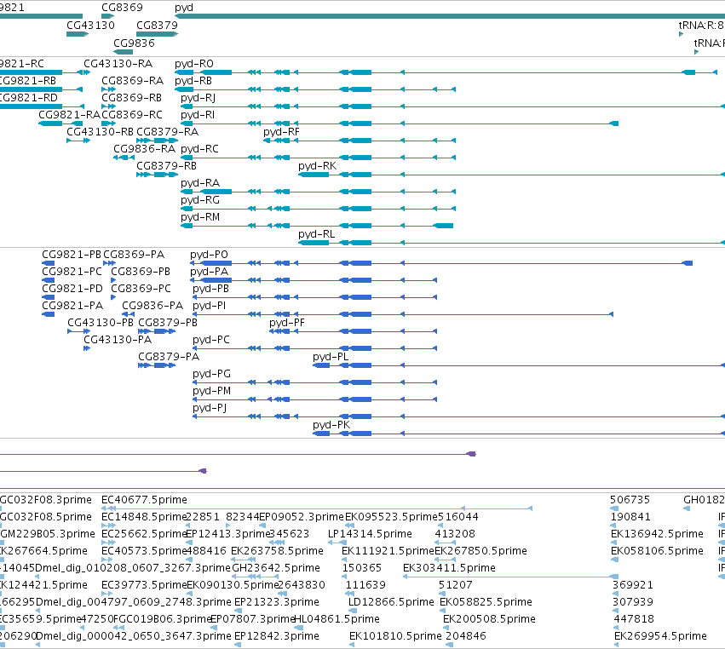The height and width of the screenshot is (649, 725).
Task: Click the EP09052.3prime EST label
Action: pyautogui.click(x=302, y=518)
